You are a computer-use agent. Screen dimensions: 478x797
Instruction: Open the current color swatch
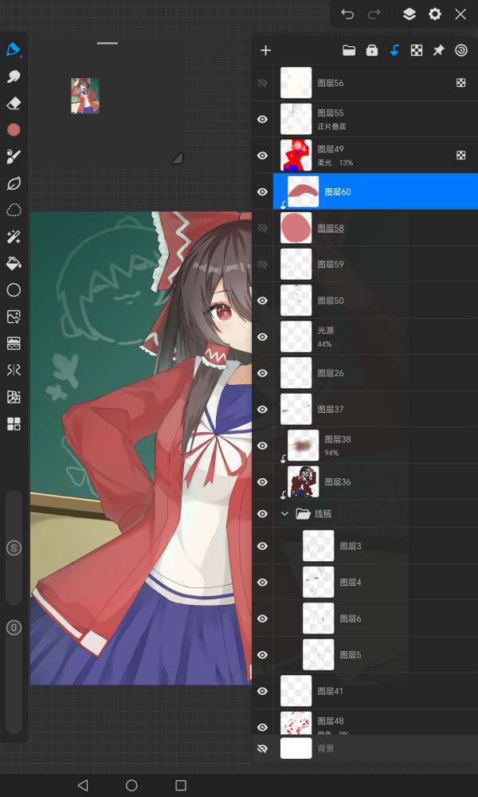(x=14, y=130)
